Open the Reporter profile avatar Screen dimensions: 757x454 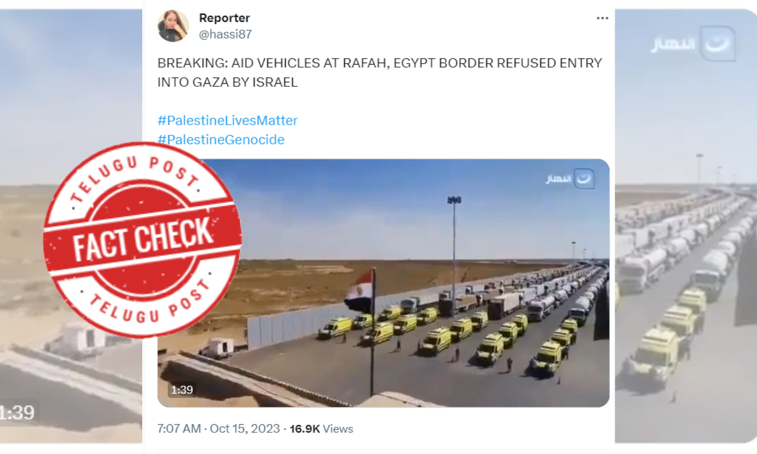click(x=173, y=26)
